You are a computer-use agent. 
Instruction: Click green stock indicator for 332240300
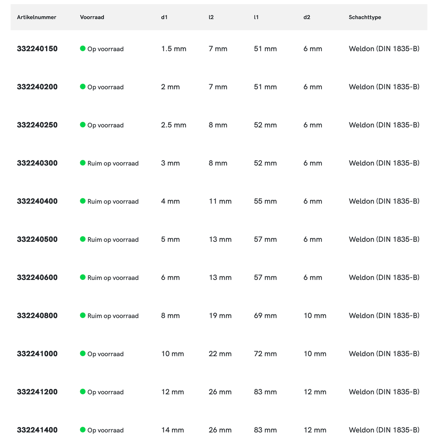(83, 163)
